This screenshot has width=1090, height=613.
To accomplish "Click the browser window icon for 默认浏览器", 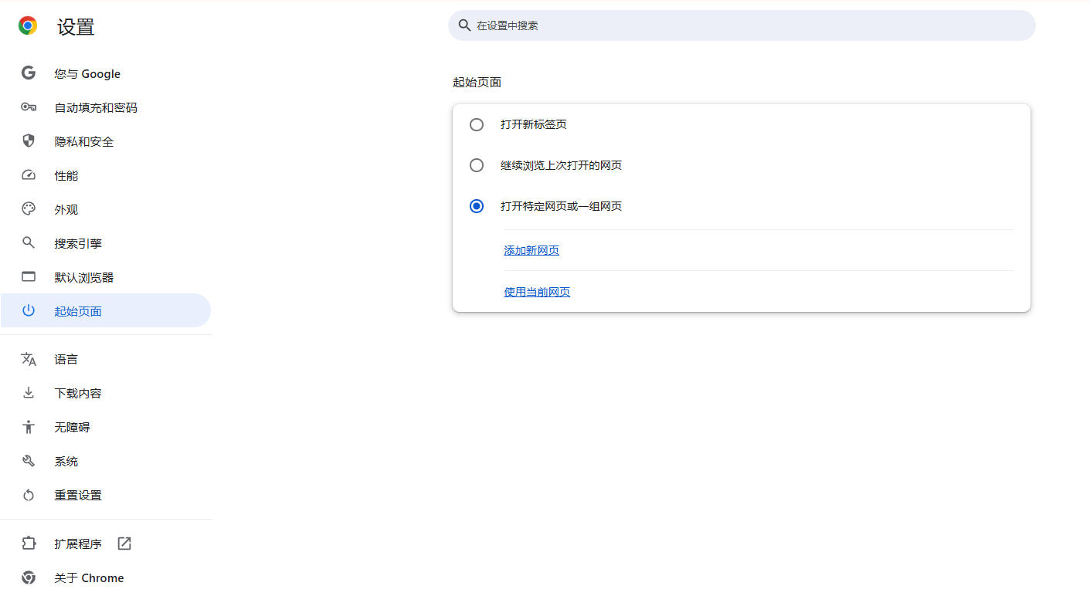I will click(29, 277).
